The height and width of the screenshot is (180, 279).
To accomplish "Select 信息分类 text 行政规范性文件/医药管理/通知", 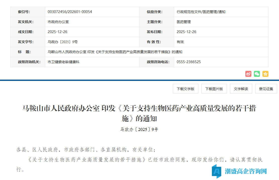I will (x=201, y=12).
